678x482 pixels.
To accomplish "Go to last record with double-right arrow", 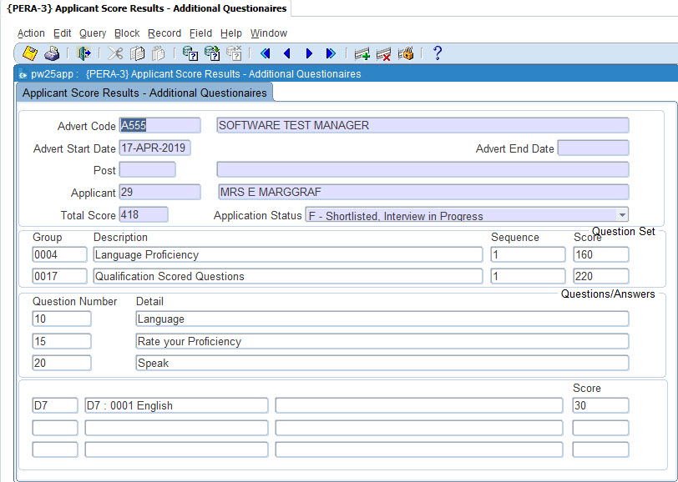I will (331, 53).
